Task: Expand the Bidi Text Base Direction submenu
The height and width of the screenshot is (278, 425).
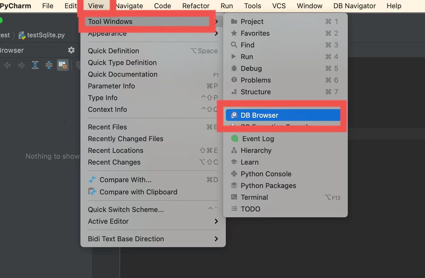Action: tap(126, 239)
